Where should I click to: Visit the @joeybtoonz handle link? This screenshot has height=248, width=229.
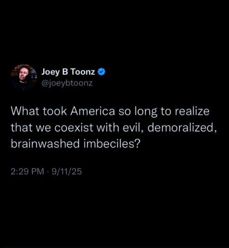67,83
